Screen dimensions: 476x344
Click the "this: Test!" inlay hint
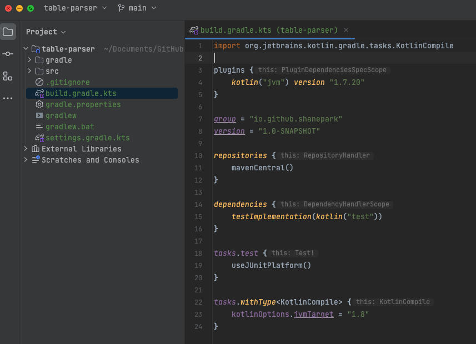pyautogui.click(x=293, y=253)
